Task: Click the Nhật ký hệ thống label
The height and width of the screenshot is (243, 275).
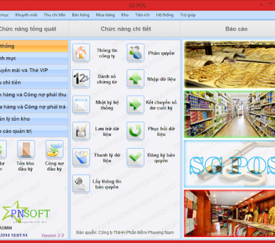Action: (x=107, y=105)
